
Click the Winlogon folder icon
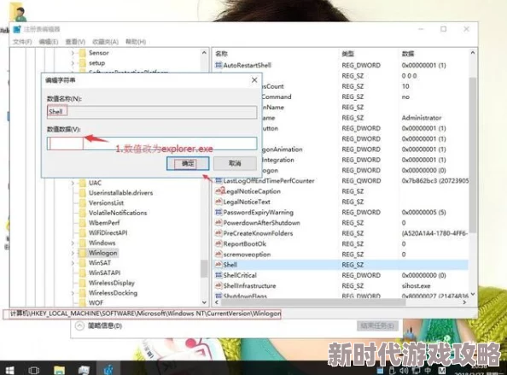click(x=83, y=253)
